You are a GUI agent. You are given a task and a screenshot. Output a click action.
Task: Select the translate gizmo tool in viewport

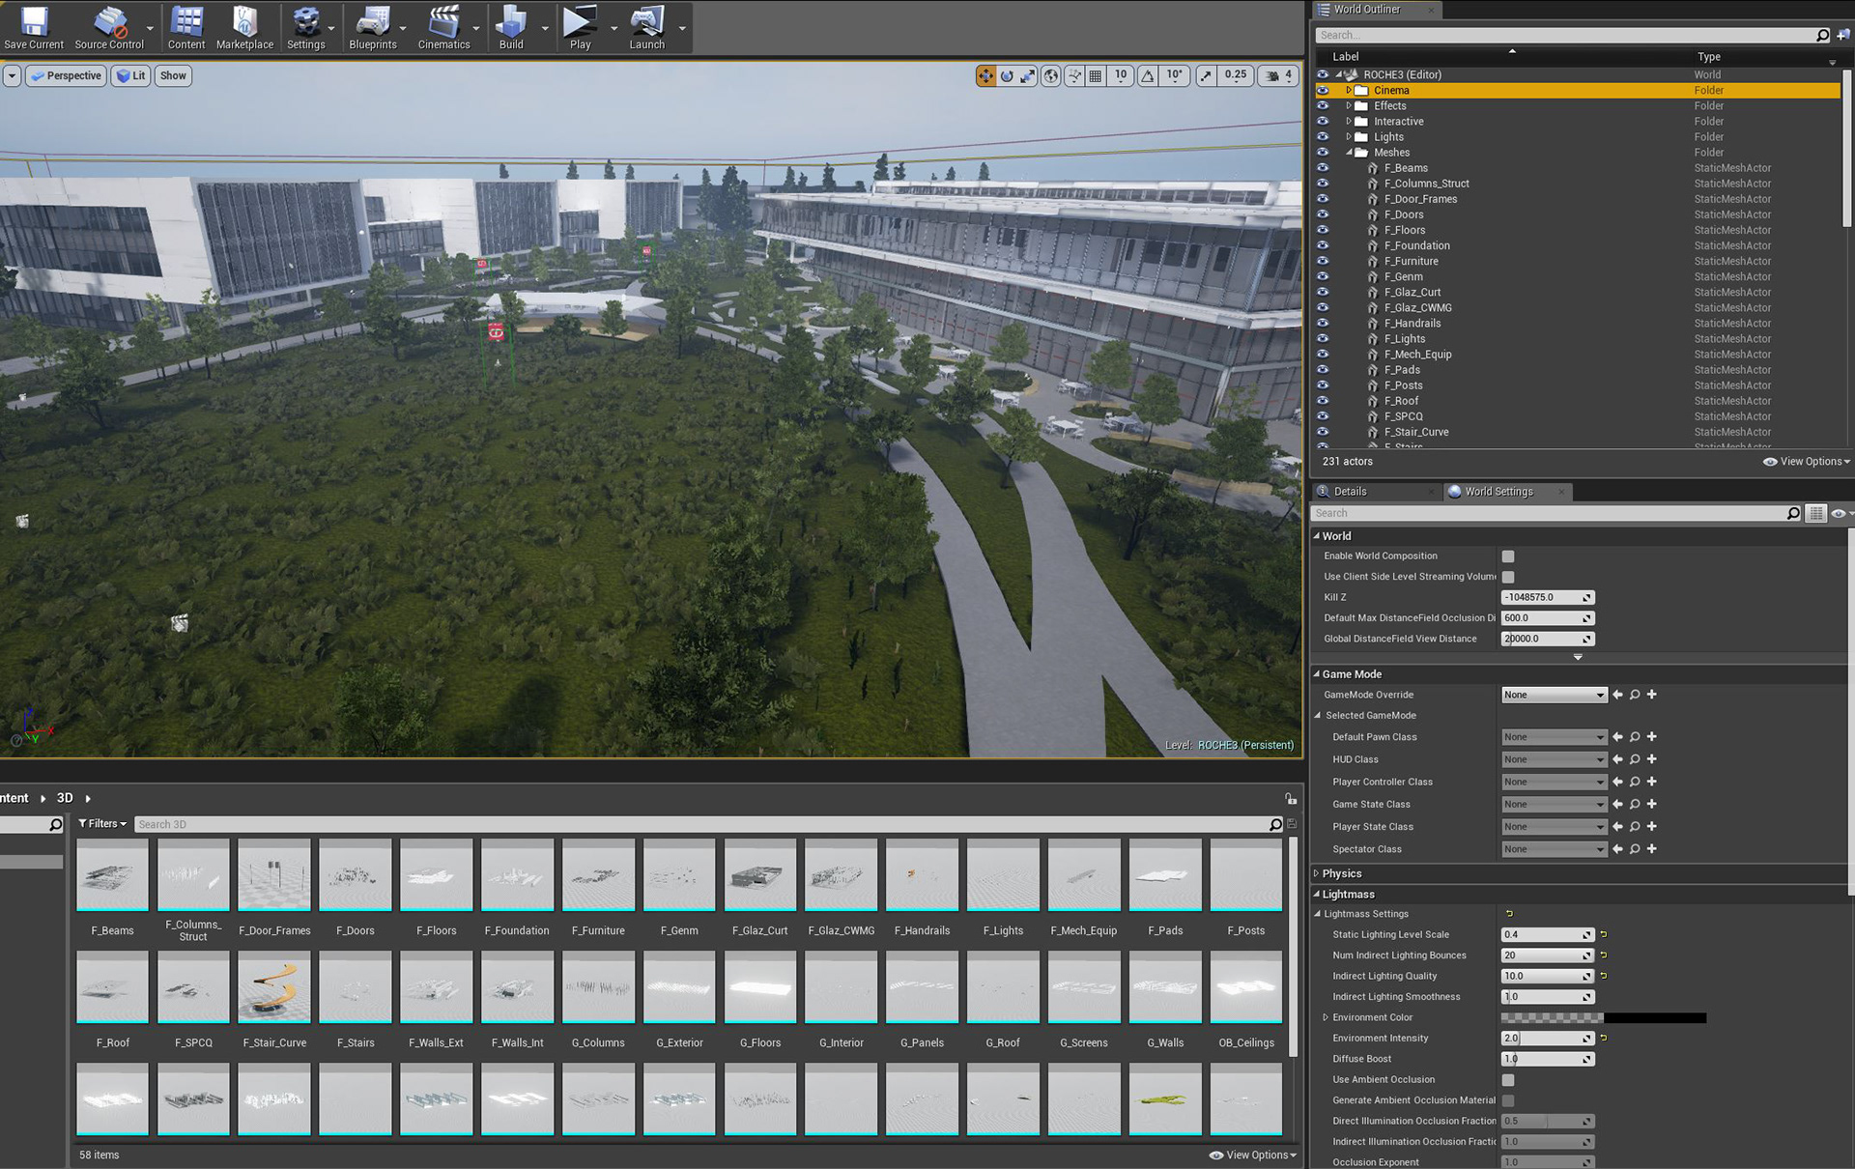[x=985, y=75]
